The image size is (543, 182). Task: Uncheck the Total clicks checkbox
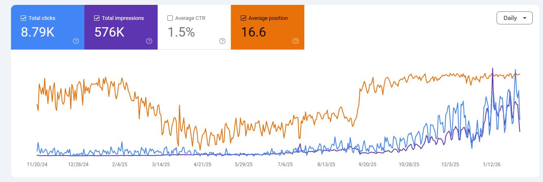click(x=24, y=18)
